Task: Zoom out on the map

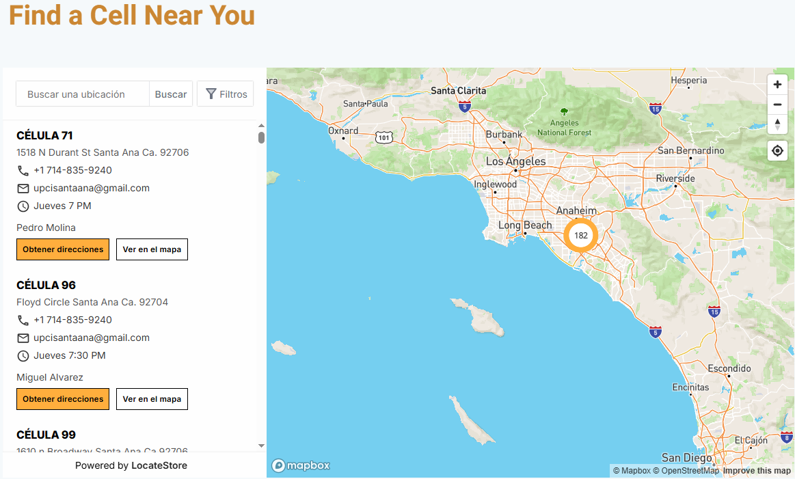Action: (x=777, y=105)
